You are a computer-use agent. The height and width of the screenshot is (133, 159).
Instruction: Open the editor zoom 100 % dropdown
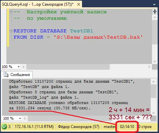tap(19, 67)
